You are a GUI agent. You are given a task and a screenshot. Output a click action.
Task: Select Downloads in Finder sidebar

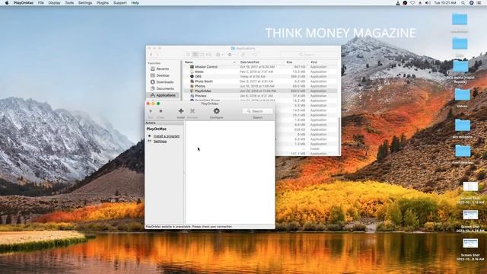(162, 82)
